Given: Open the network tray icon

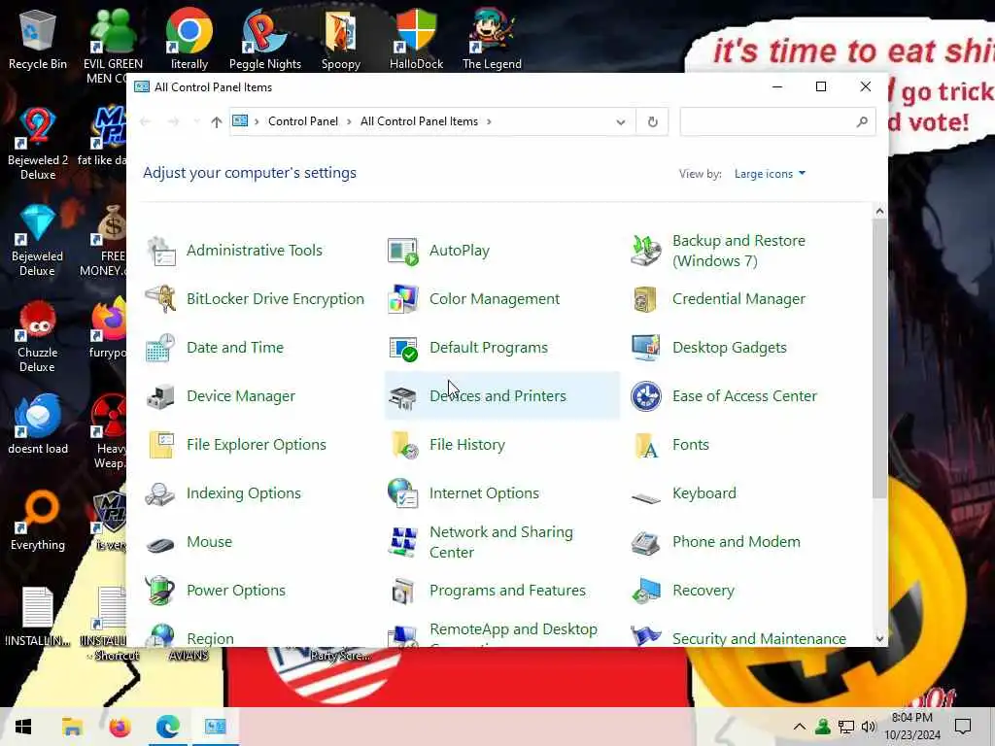Looking at the screenshot, I should 846,727.
